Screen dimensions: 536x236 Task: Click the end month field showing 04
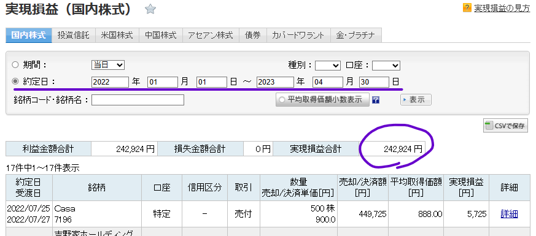click(x=327, y=82)
